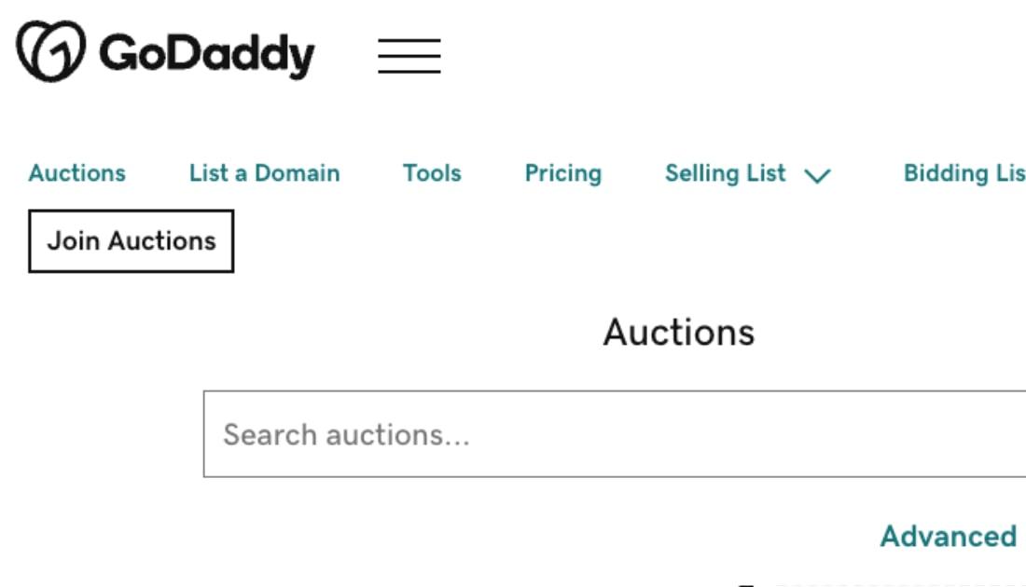Select the Pricing navigation item
This screenshot has width=1026, height=587.
(x=563, y=173)
